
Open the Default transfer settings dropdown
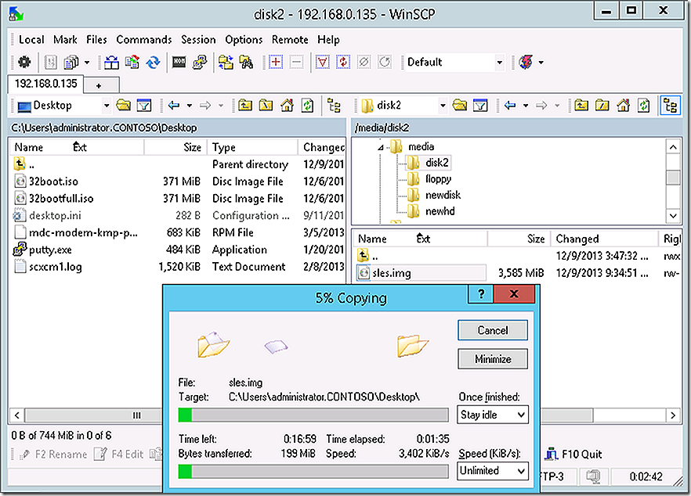(499, 62)
